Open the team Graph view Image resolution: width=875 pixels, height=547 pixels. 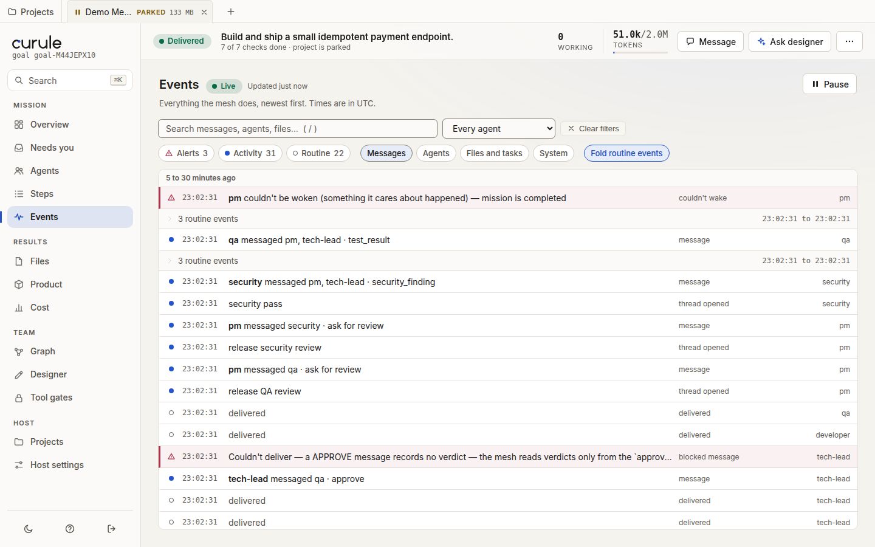[70, 351]
